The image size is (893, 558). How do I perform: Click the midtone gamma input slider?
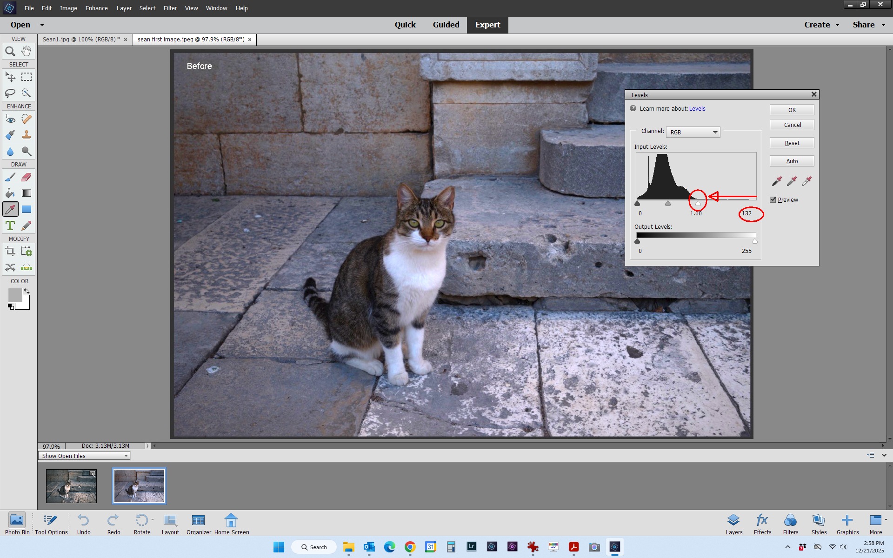pos(668,204)
